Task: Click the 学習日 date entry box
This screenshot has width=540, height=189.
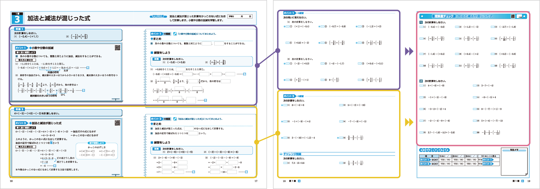Action: pos(240,16)
